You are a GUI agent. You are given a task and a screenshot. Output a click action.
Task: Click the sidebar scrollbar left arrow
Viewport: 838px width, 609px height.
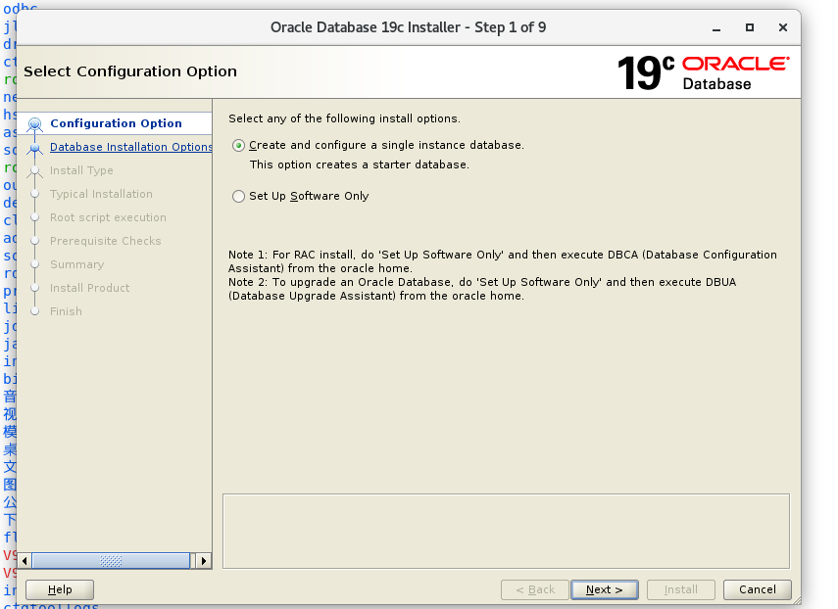click(25, 561)
